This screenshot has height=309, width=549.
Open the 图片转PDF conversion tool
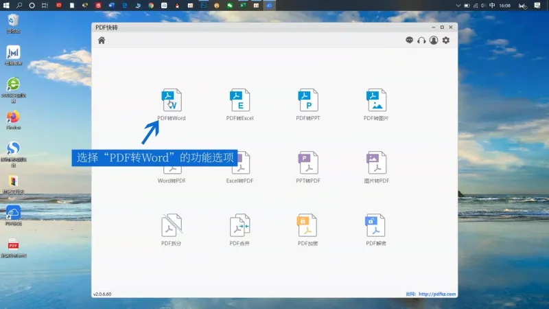coord(376,167)
